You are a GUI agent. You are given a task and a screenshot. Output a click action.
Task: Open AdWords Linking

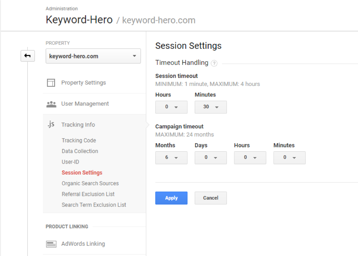click(83, 244)
